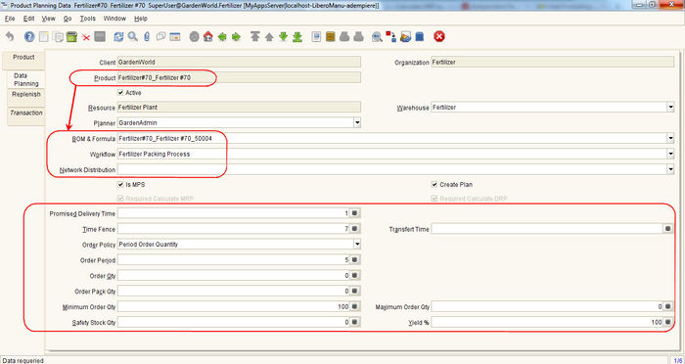
Task: Click the Order Qty input field
Action: pos(234,276)
